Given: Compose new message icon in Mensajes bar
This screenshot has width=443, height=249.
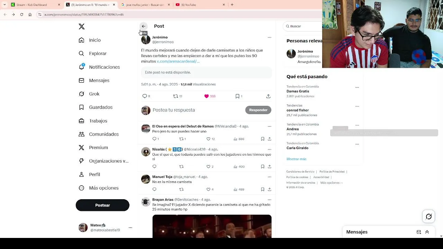Looking at the screenshot, I should coord(419,232).
